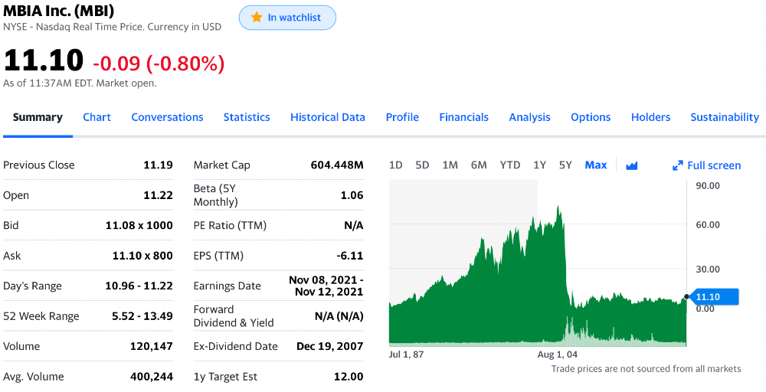Screen dimensions: 766x392
Task: Select the 5D chart range
Action: [x=422, y=165]
